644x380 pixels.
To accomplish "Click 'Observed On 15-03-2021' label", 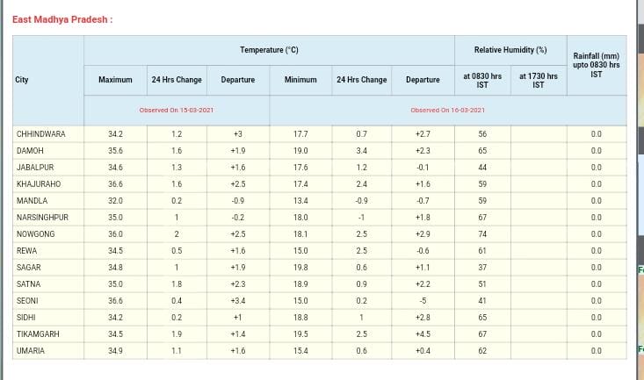I will point(177,111).
